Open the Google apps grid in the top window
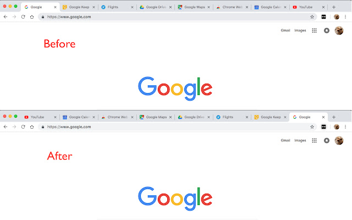This screenshot has width=352, height=220. pyautogui.click(x=314, y=31)
